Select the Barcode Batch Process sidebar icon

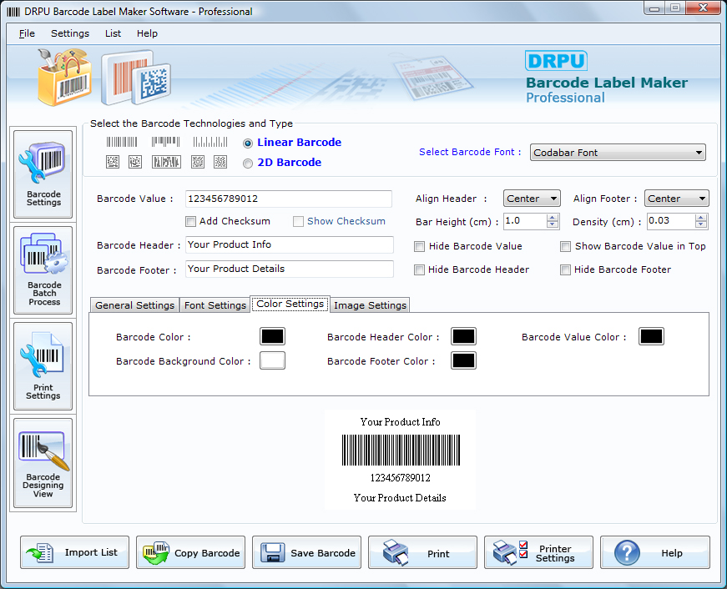point(43,269)
